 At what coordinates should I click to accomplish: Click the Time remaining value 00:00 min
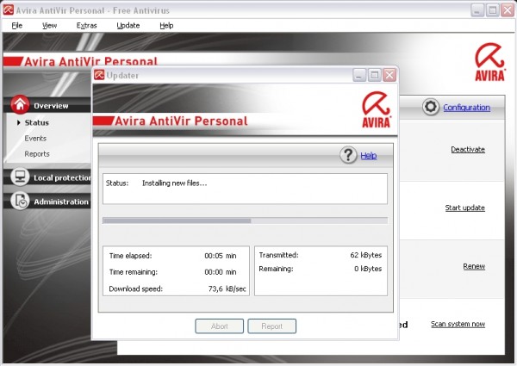221,272
